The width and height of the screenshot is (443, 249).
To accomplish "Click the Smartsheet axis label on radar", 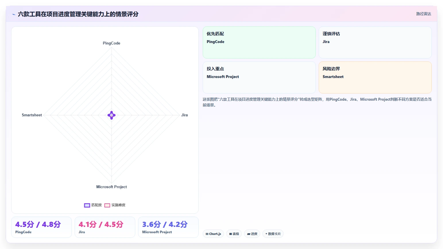I will click(32, 115).
